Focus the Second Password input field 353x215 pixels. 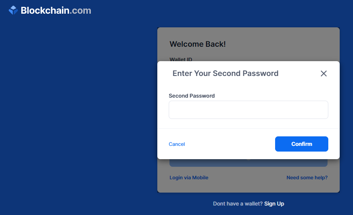[x=248, y=110]
